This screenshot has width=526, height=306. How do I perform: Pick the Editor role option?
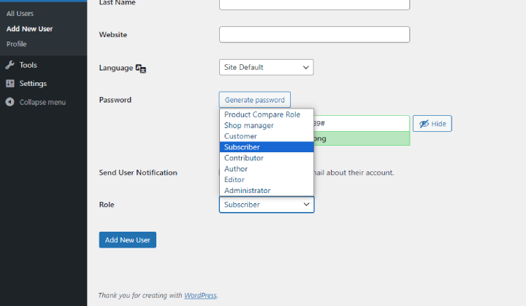(x=235, y=180)
